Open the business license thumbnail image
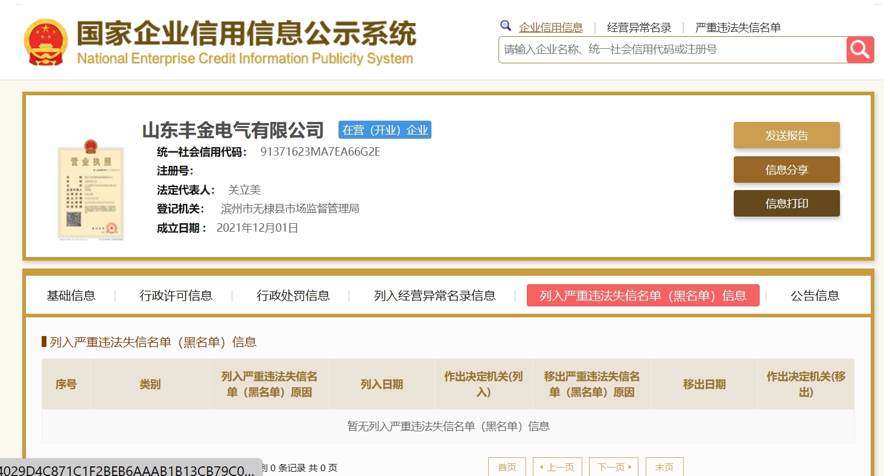 click(90, 189)
